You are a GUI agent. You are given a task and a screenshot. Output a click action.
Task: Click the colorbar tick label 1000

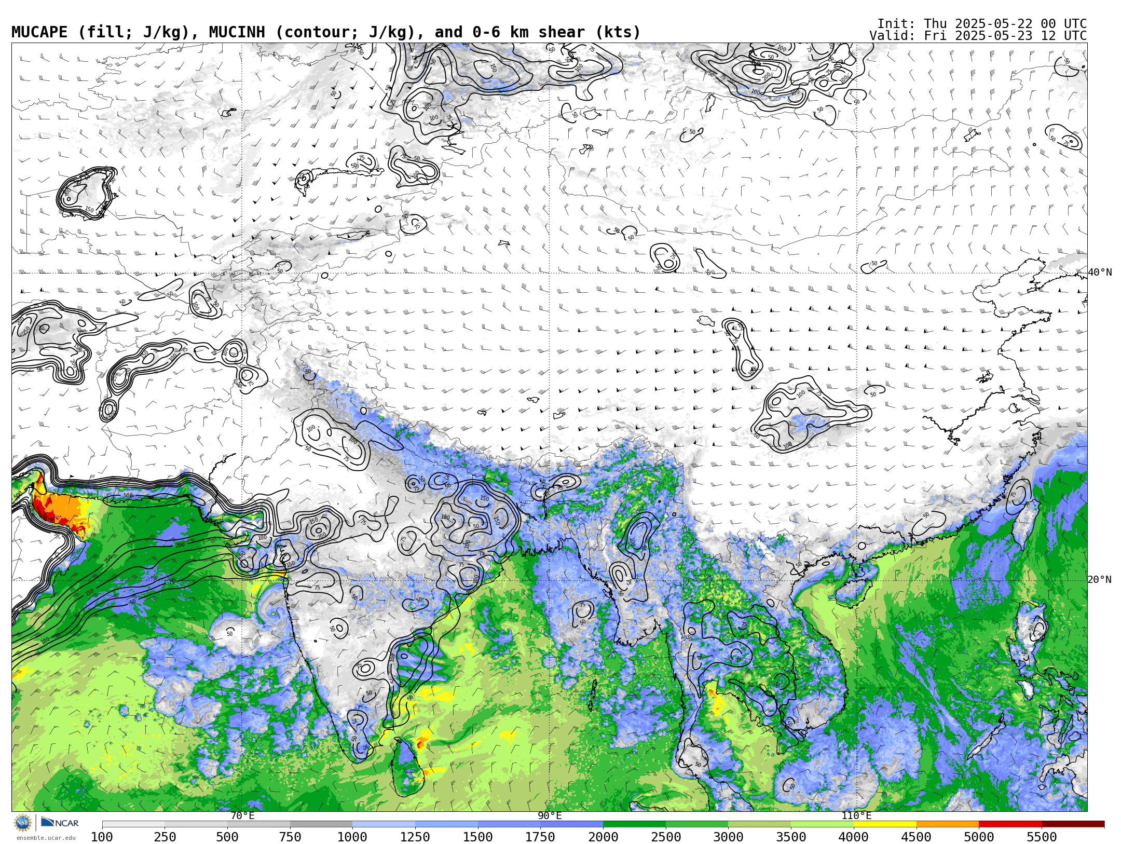pyautogui.click(x=352, y=837)
